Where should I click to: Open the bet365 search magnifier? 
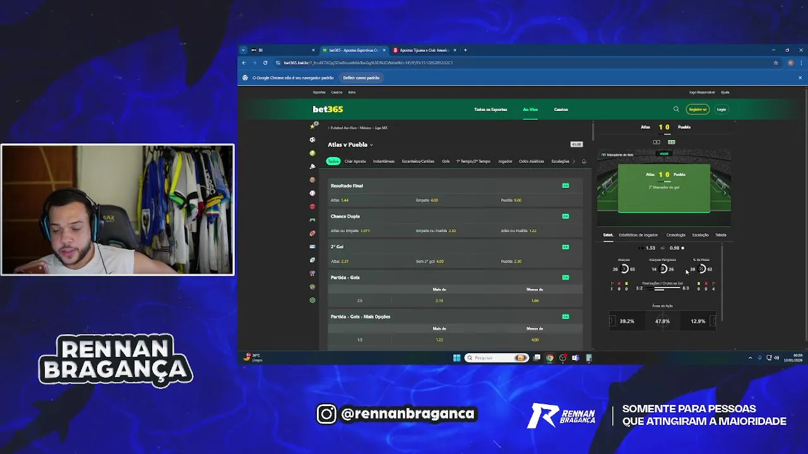point(676,109)
